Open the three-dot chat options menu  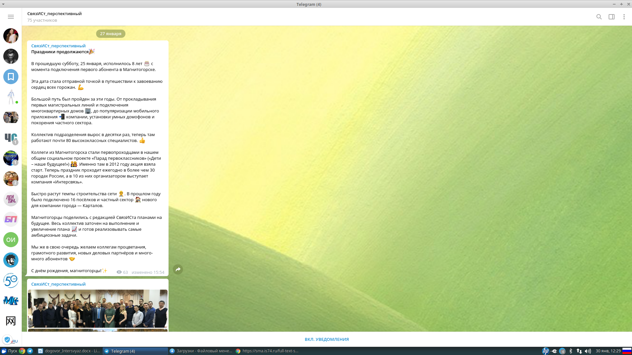point(624,17)
